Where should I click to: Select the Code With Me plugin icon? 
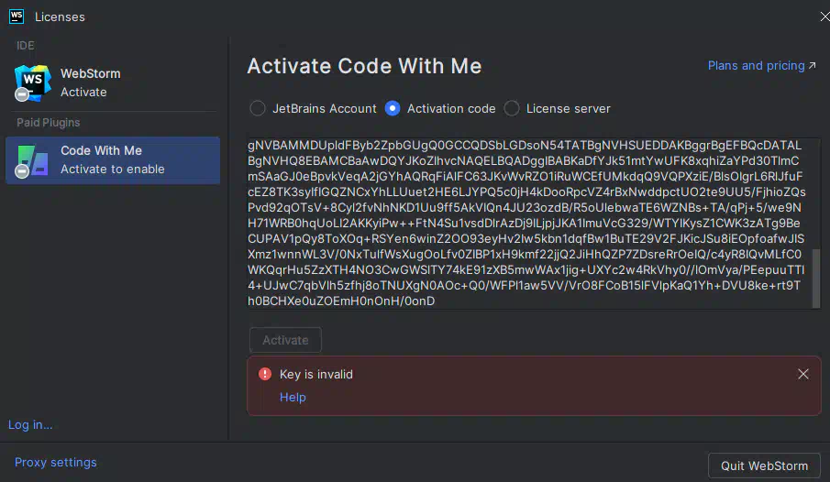(x=33, y=160)
